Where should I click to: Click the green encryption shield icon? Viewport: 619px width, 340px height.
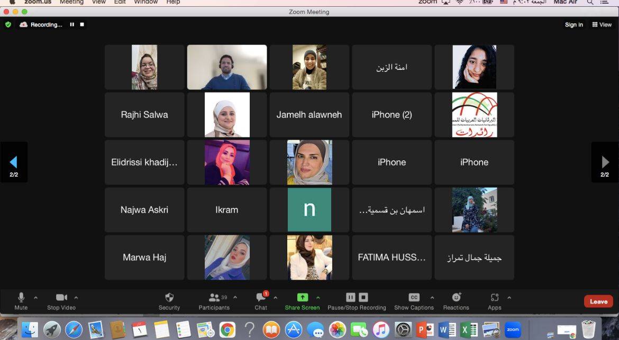(8, 24)
